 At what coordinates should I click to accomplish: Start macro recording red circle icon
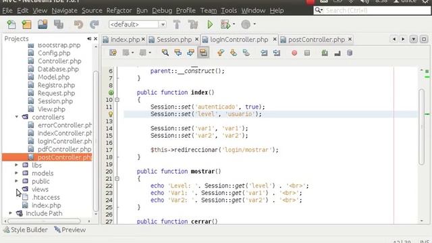pyautogui.click(x=294, y=53)
